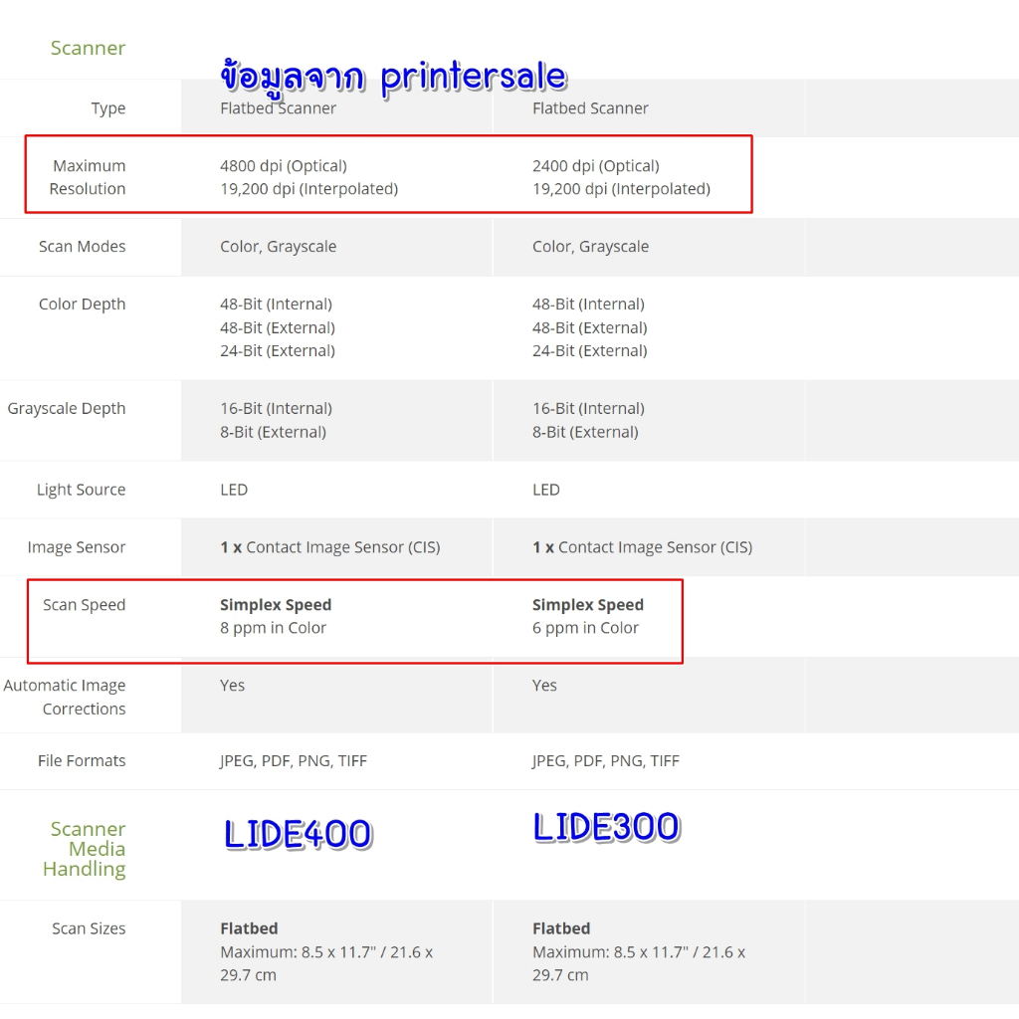Click the Color Depth row label

[82, 305]
